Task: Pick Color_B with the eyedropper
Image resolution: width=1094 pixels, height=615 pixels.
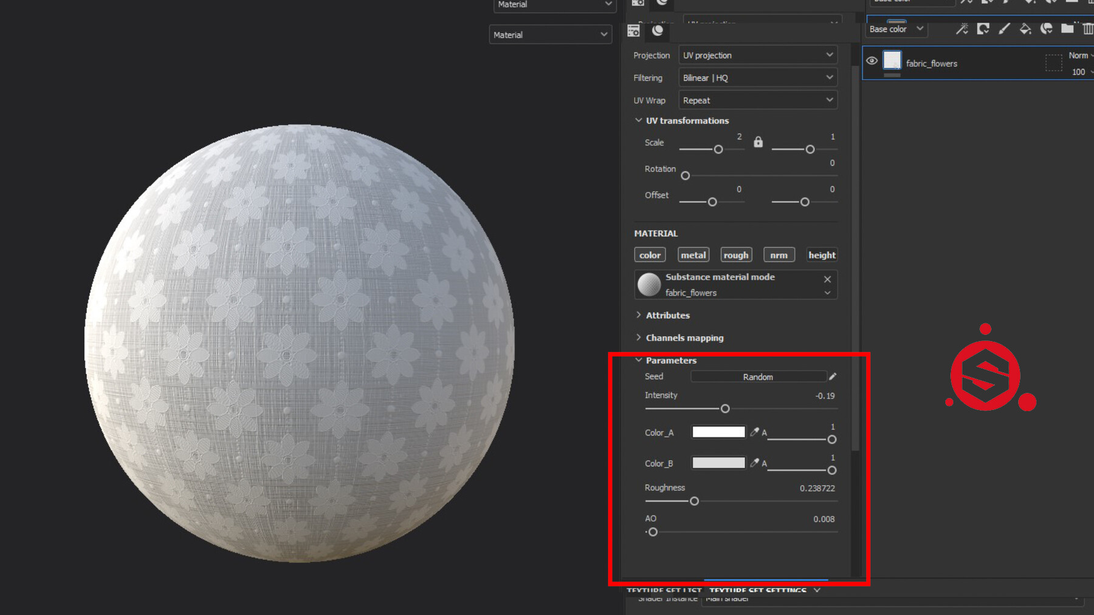Action: (754, 463)
